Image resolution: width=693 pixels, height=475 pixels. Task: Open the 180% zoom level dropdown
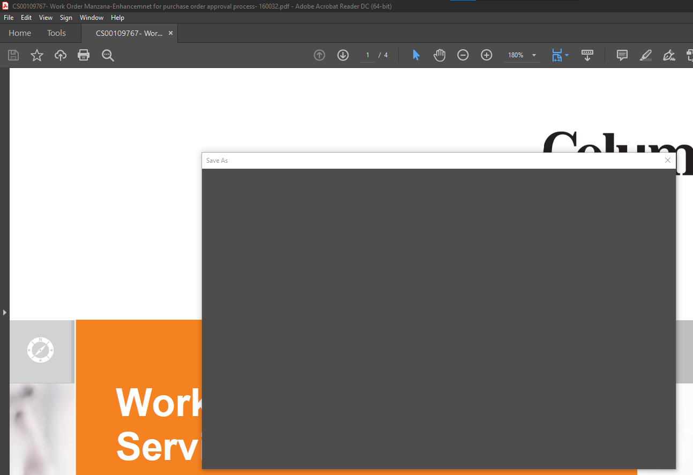(x=534, y=55)
